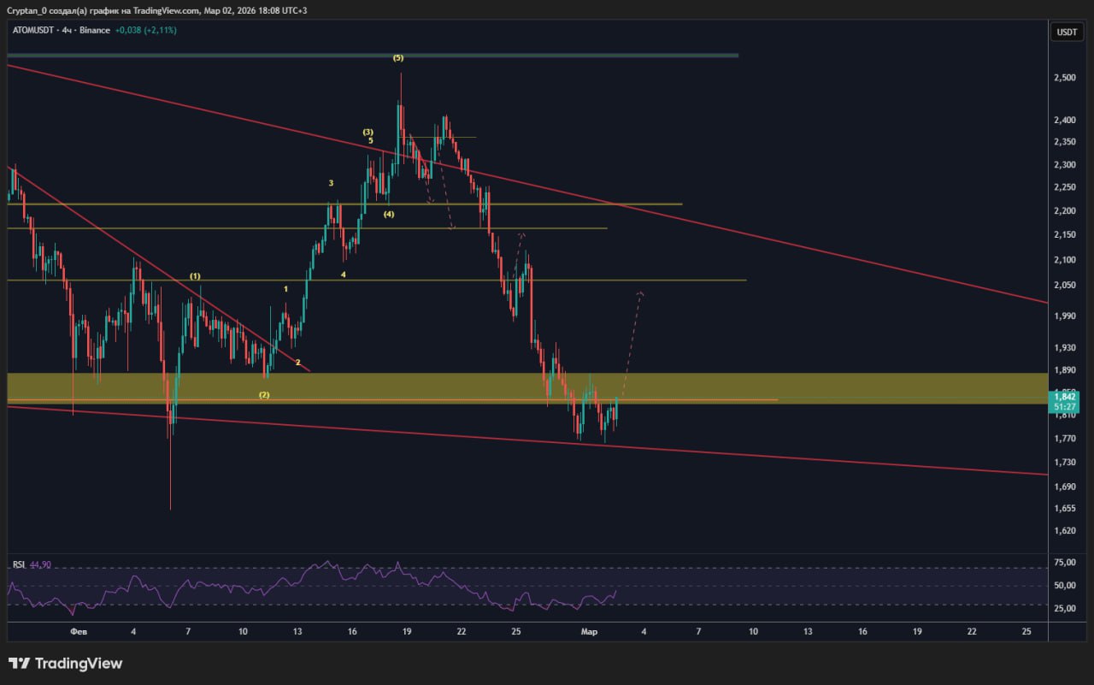Click the pink dashed projection arrow tip
1094x685 pixels.
tap(639, 294)
